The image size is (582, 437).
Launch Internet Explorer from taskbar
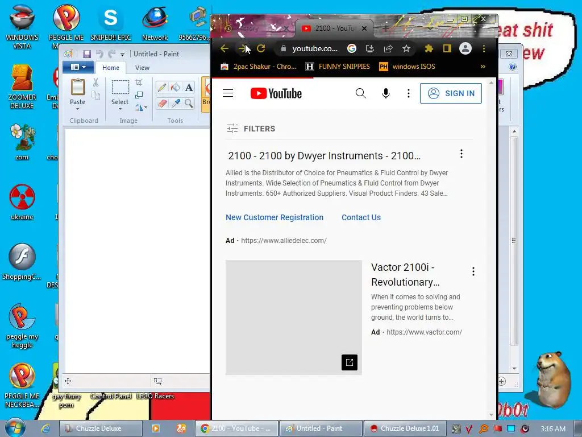pos(45,428)
